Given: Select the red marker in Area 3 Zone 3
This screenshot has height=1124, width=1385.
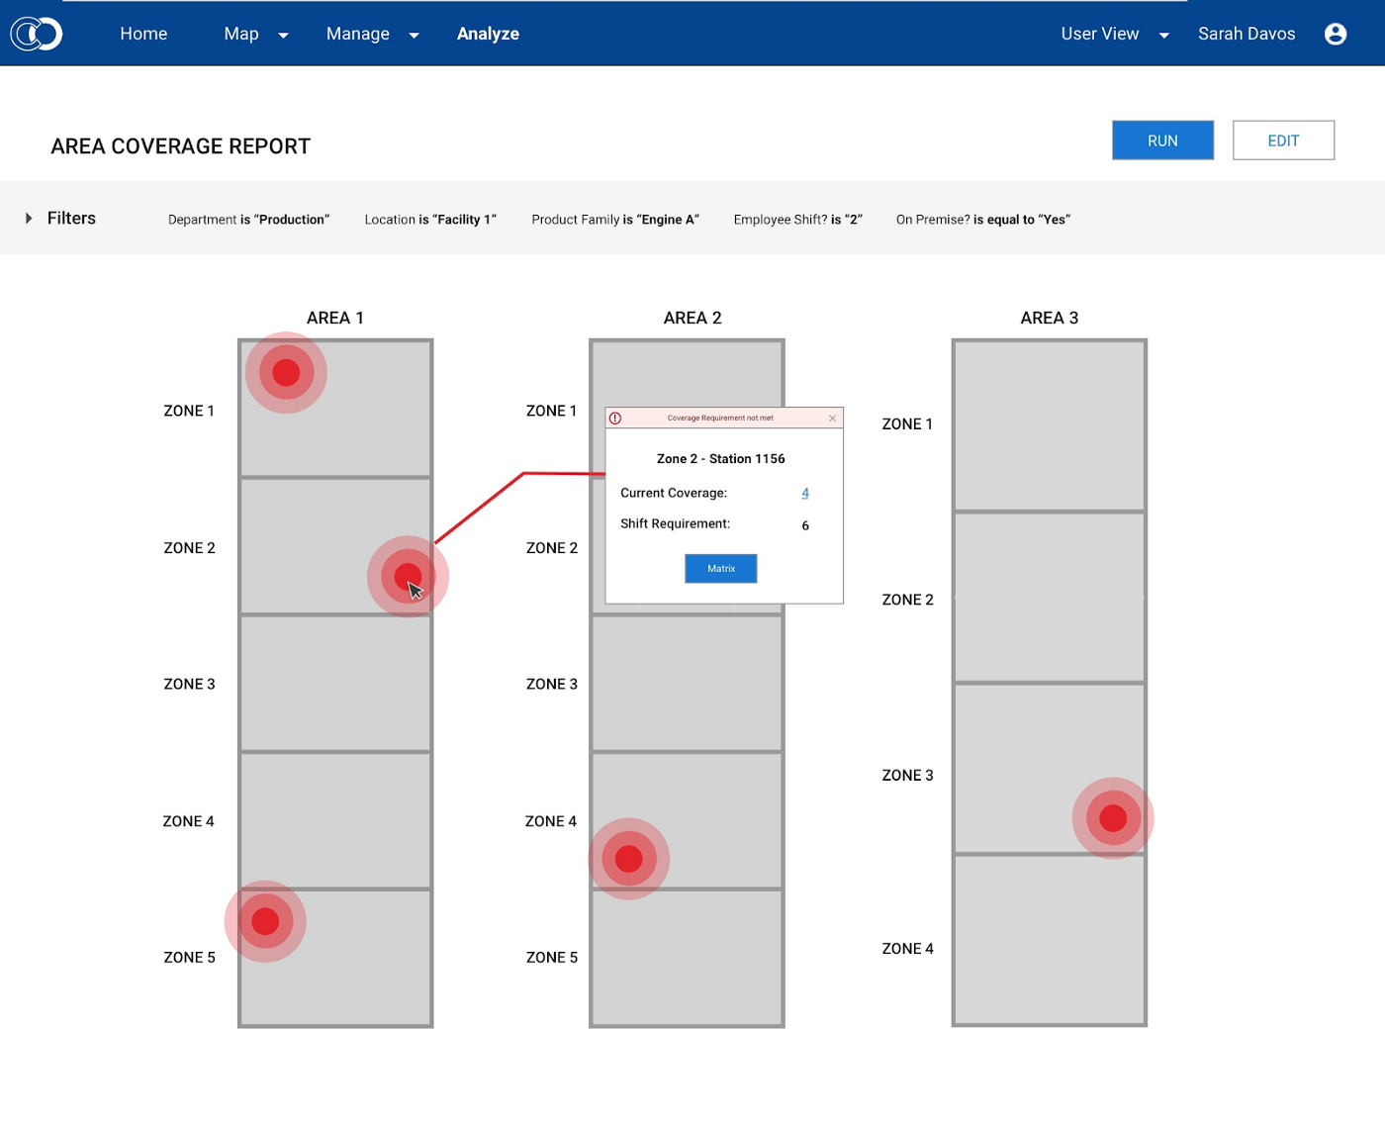Looking at the screenshot, I should (x=1112, y=816).
